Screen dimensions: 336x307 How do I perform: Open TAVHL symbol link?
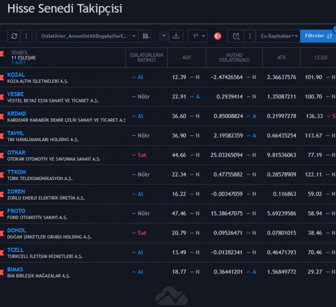pyautogui.click(x=16, y=133)
